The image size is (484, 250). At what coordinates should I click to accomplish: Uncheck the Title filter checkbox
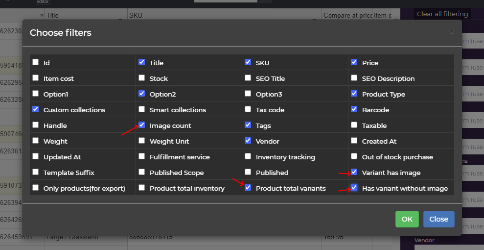141,62
